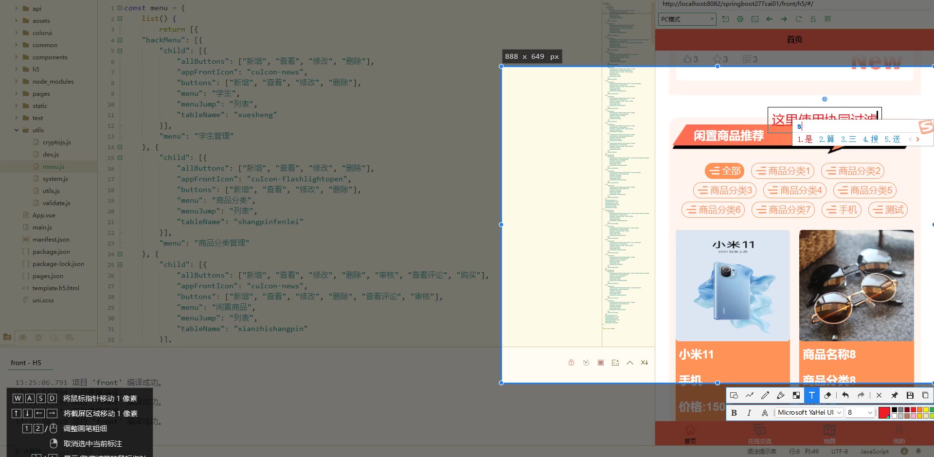
Task: Toggle the preview lock icon
Action: click(x=813, y=19)
